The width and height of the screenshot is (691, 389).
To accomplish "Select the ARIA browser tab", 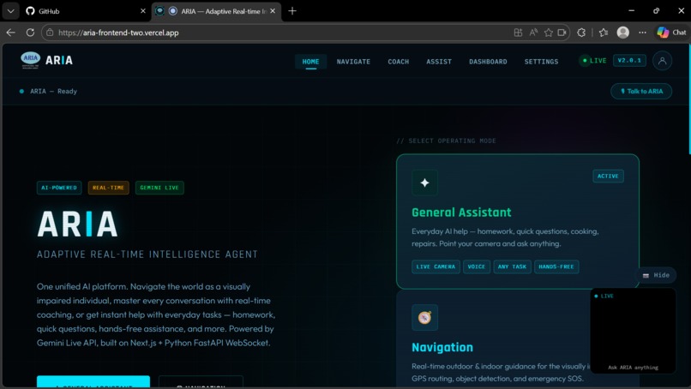I will point(216,11).
